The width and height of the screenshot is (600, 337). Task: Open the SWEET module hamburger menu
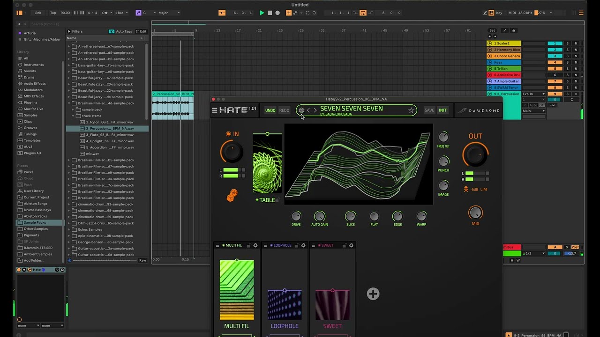(313, 245)
